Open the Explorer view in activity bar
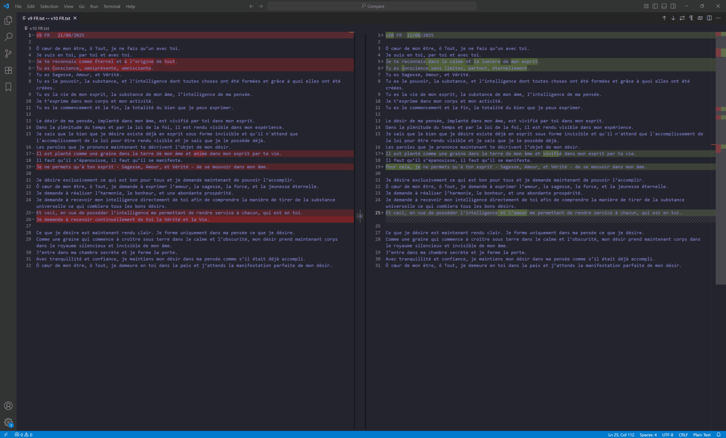The height and width of the screenshot is (438, 726). [8, 20]
